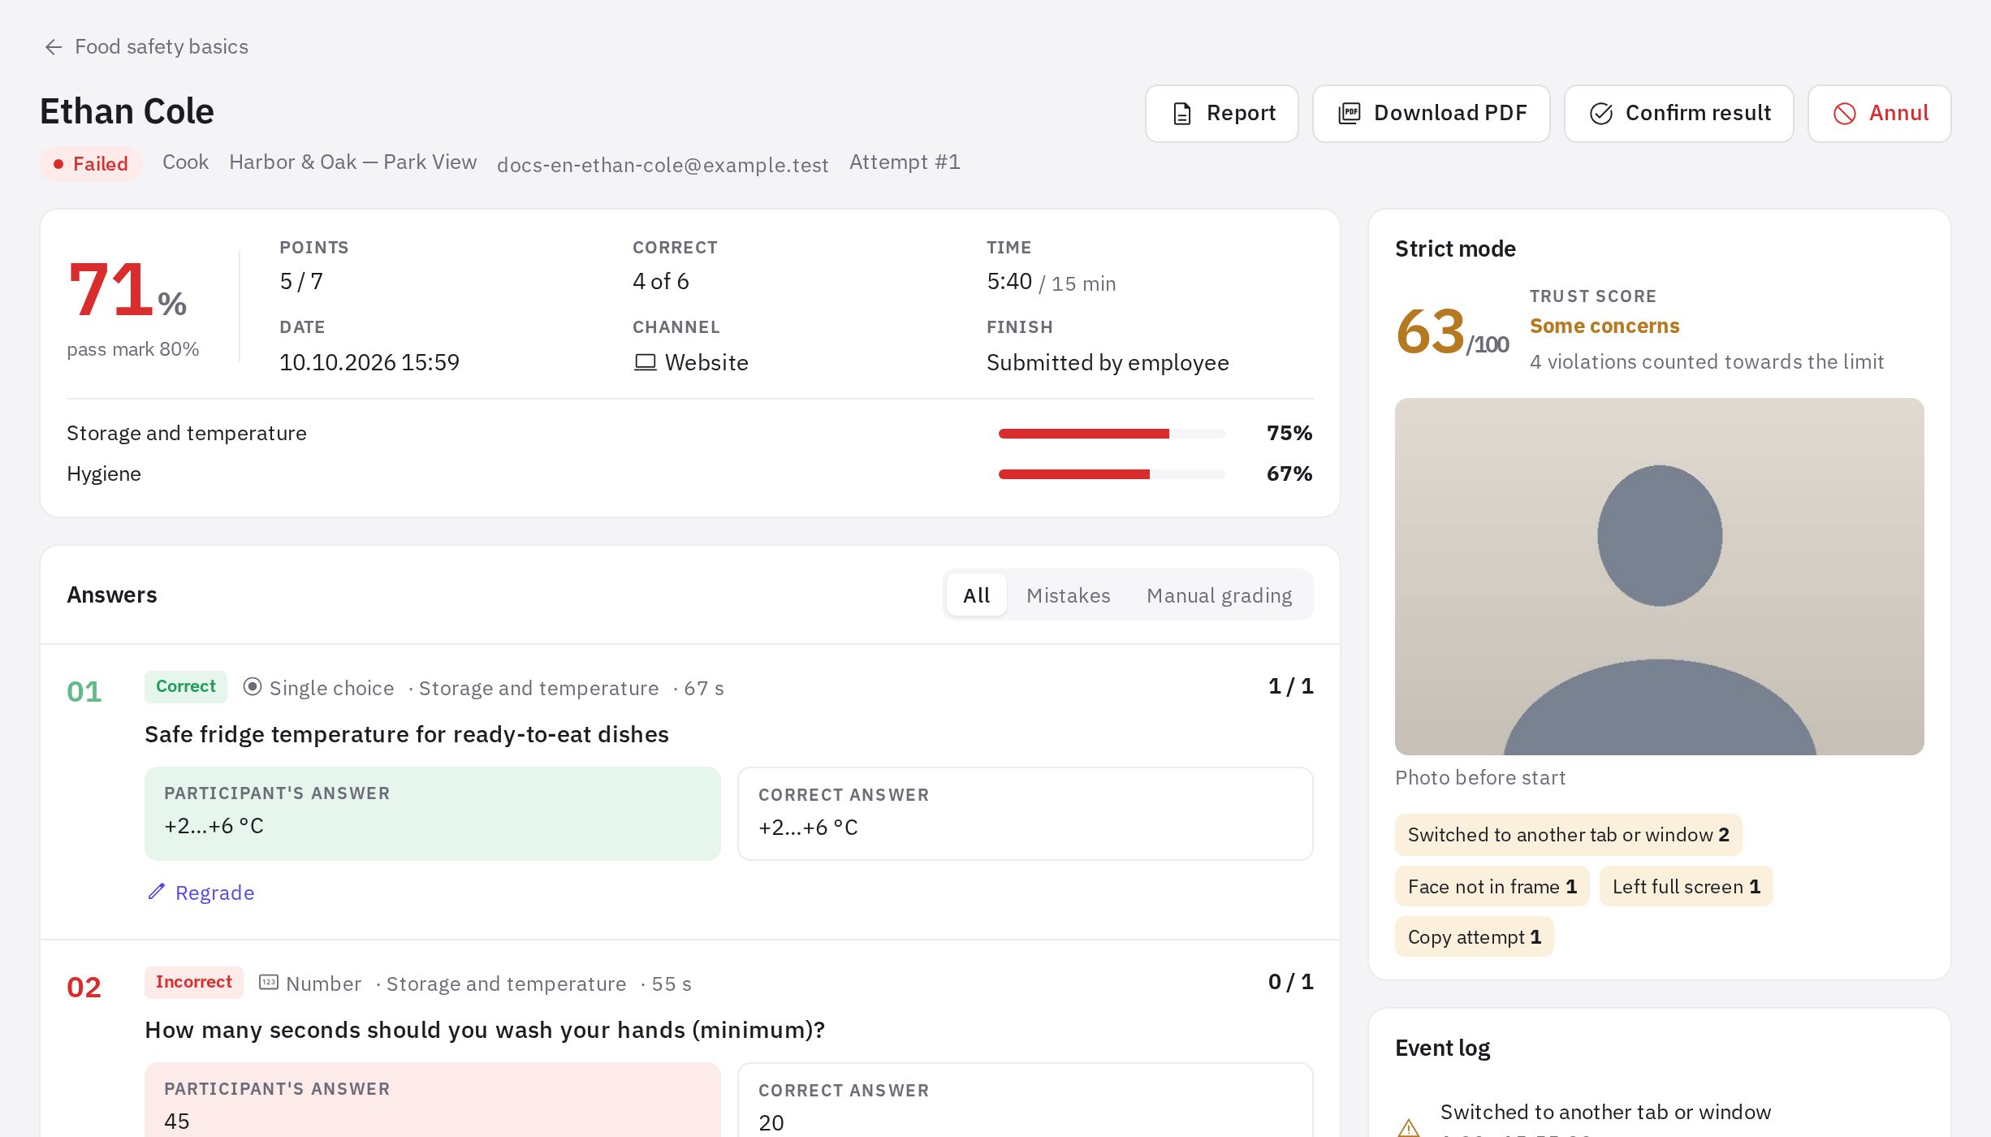The height and width of the screenshot is (1137, 1991).
Task: Click the Annul prohibition icon
Action: pos(1844,114)
